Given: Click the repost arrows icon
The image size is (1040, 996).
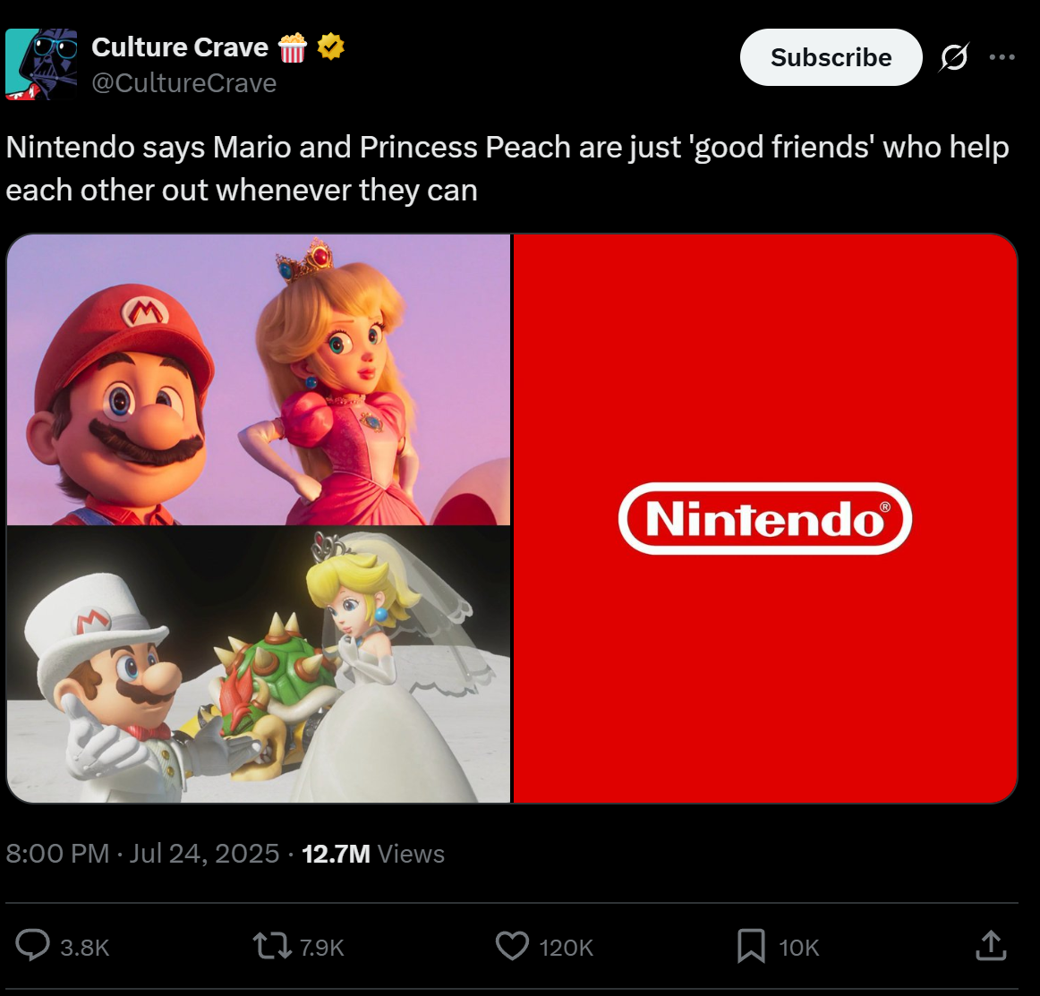Looking at the screenshot, I should pyautogui.click(x=272, y=946).
